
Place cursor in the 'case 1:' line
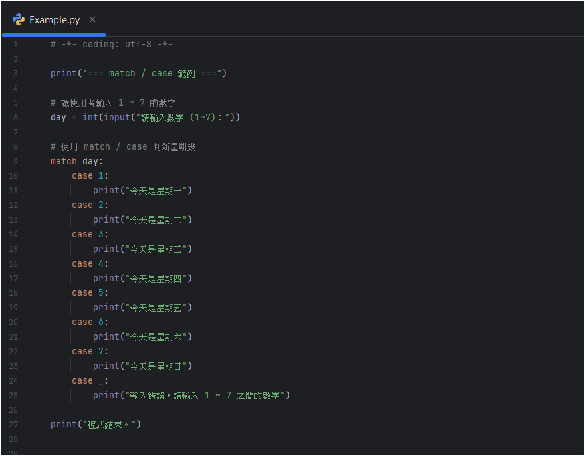pos(90,175)
